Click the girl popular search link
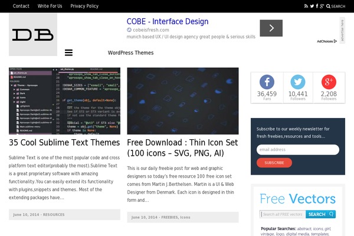 point(327,228)
